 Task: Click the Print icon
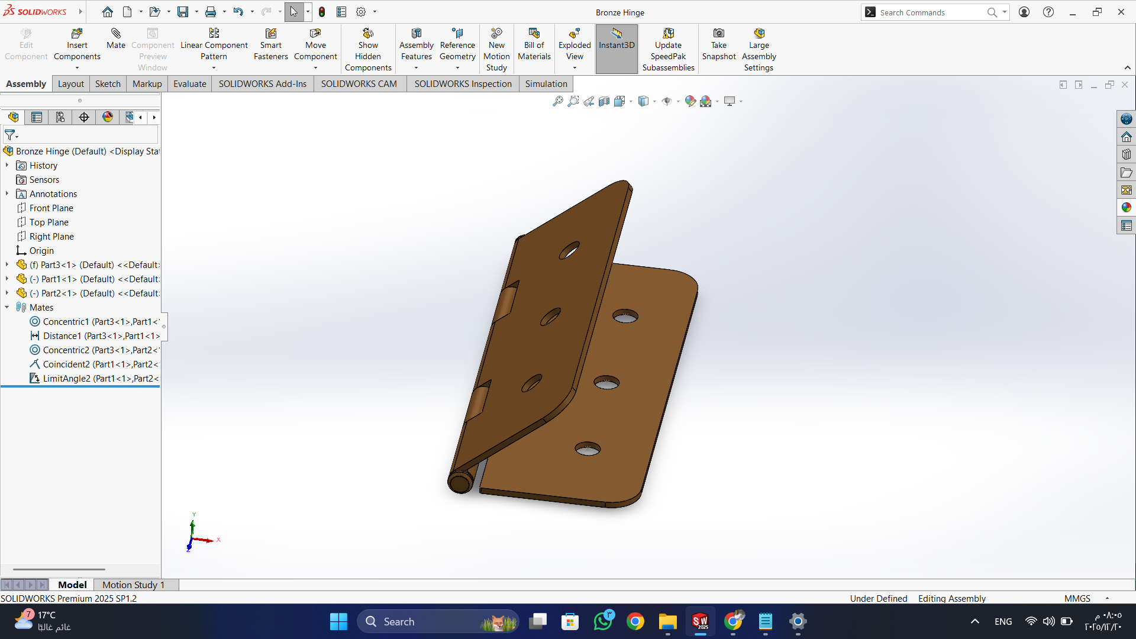point(211,12)
